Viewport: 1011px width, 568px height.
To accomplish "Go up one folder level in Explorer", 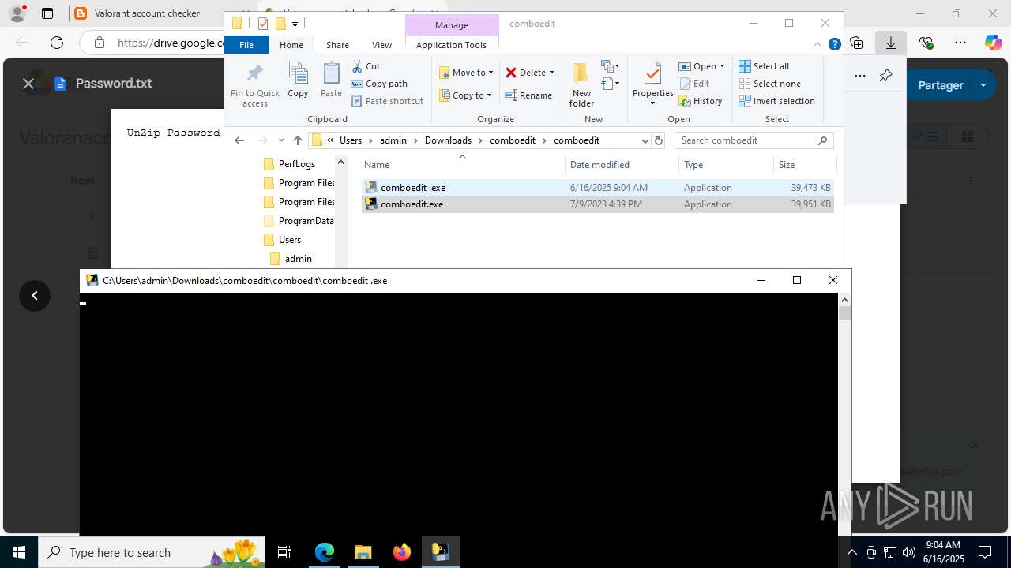I will click(297, 140).
